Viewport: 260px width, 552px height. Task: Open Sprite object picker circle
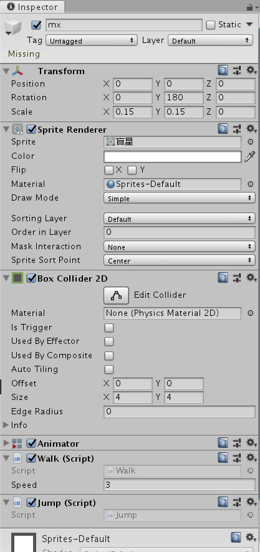[x=250, y=142]
